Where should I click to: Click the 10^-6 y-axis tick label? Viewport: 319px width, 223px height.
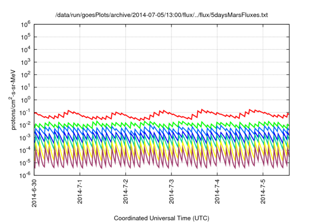pos(25,175)
